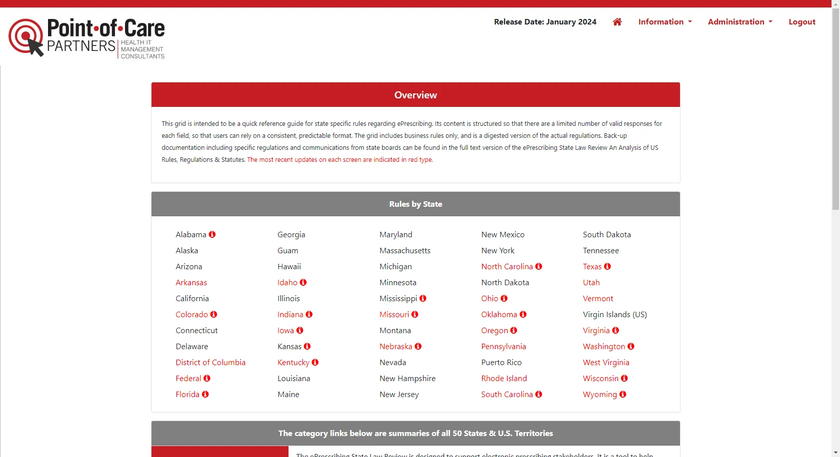Click the Rules by State header
Image resolution: width=840 pixels, height=457 pixels.
(415, 204)
